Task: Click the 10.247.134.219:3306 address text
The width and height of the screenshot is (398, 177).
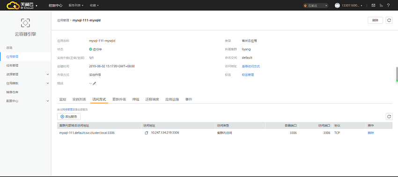Action: [x=165, y=133]
